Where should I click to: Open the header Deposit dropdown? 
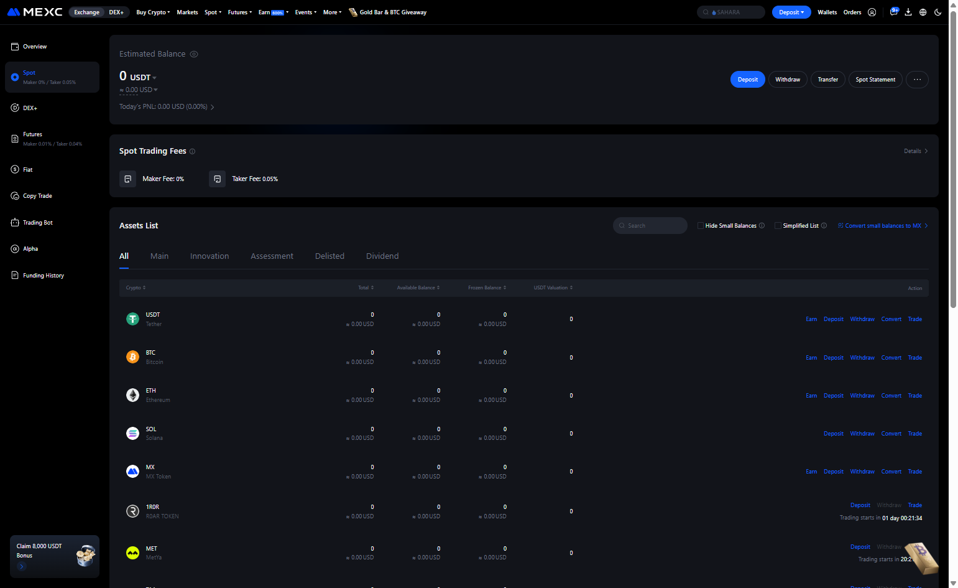pos(791,12)
